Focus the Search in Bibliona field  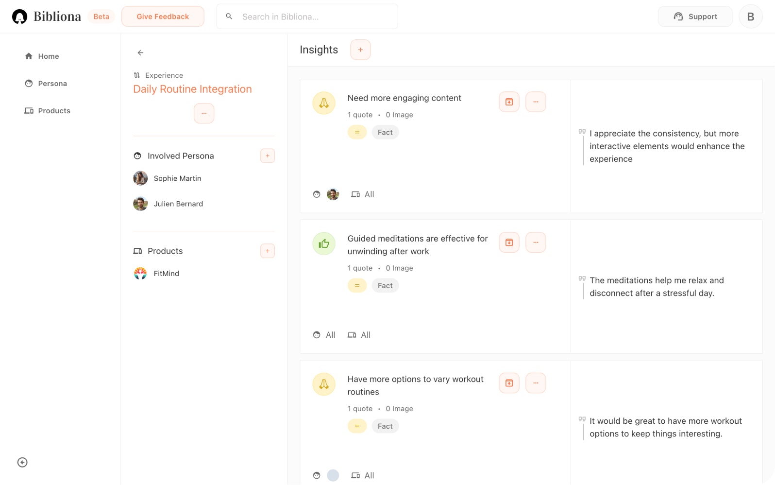[307, 17]
